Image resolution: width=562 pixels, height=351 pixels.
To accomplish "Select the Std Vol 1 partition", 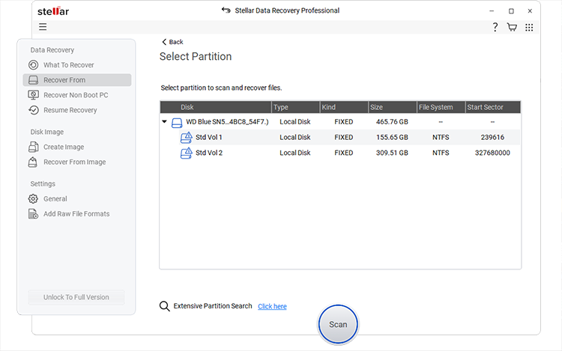I will [208, 138].
